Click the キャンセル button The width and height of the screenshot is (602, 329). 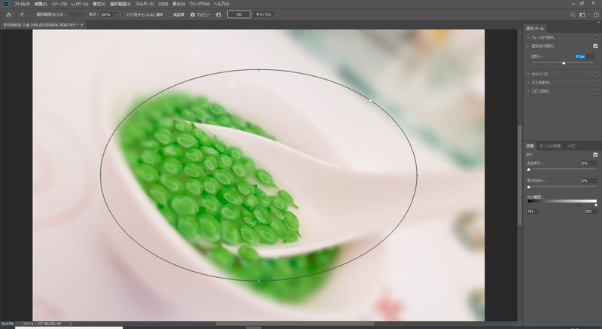tap(263, 14)
